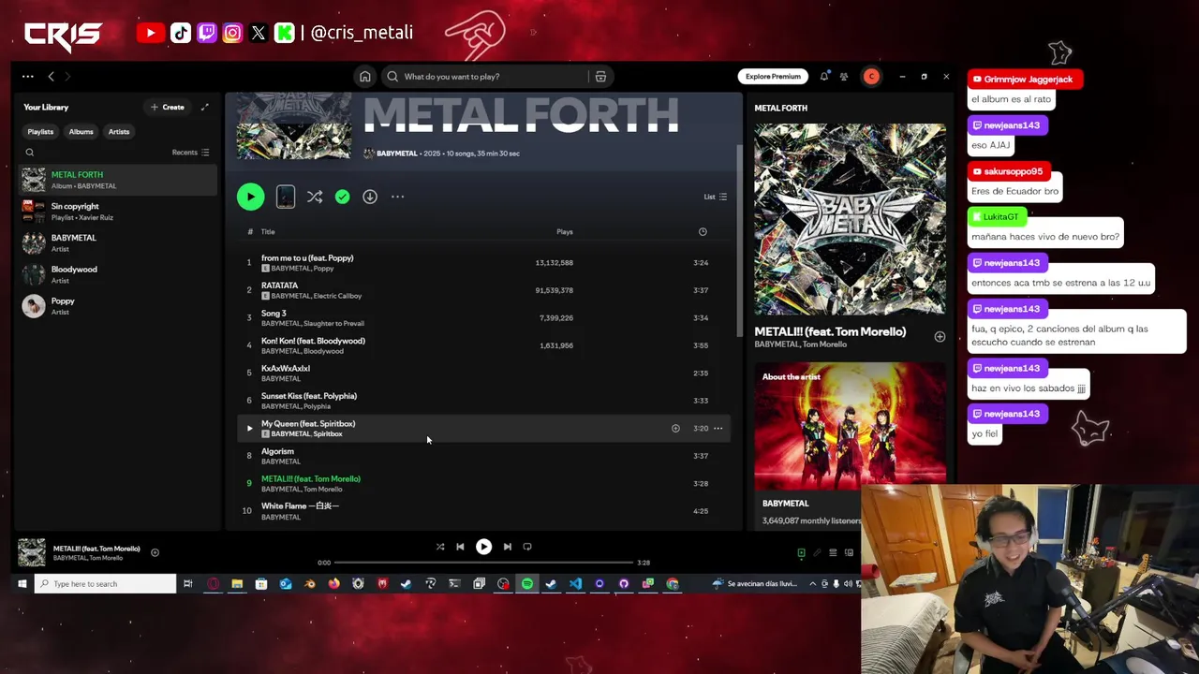Open Windows Start menu
This screenshot has width=1199, height=674.
click(x=22, y=584)
